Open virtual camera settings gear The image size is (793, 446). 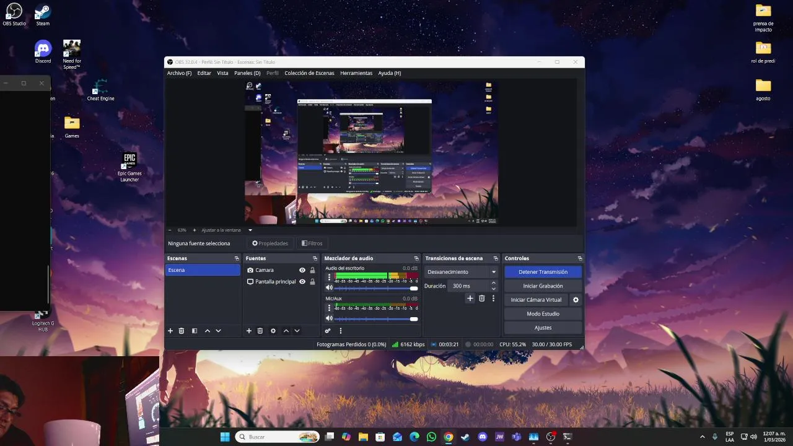pos(576,300)
